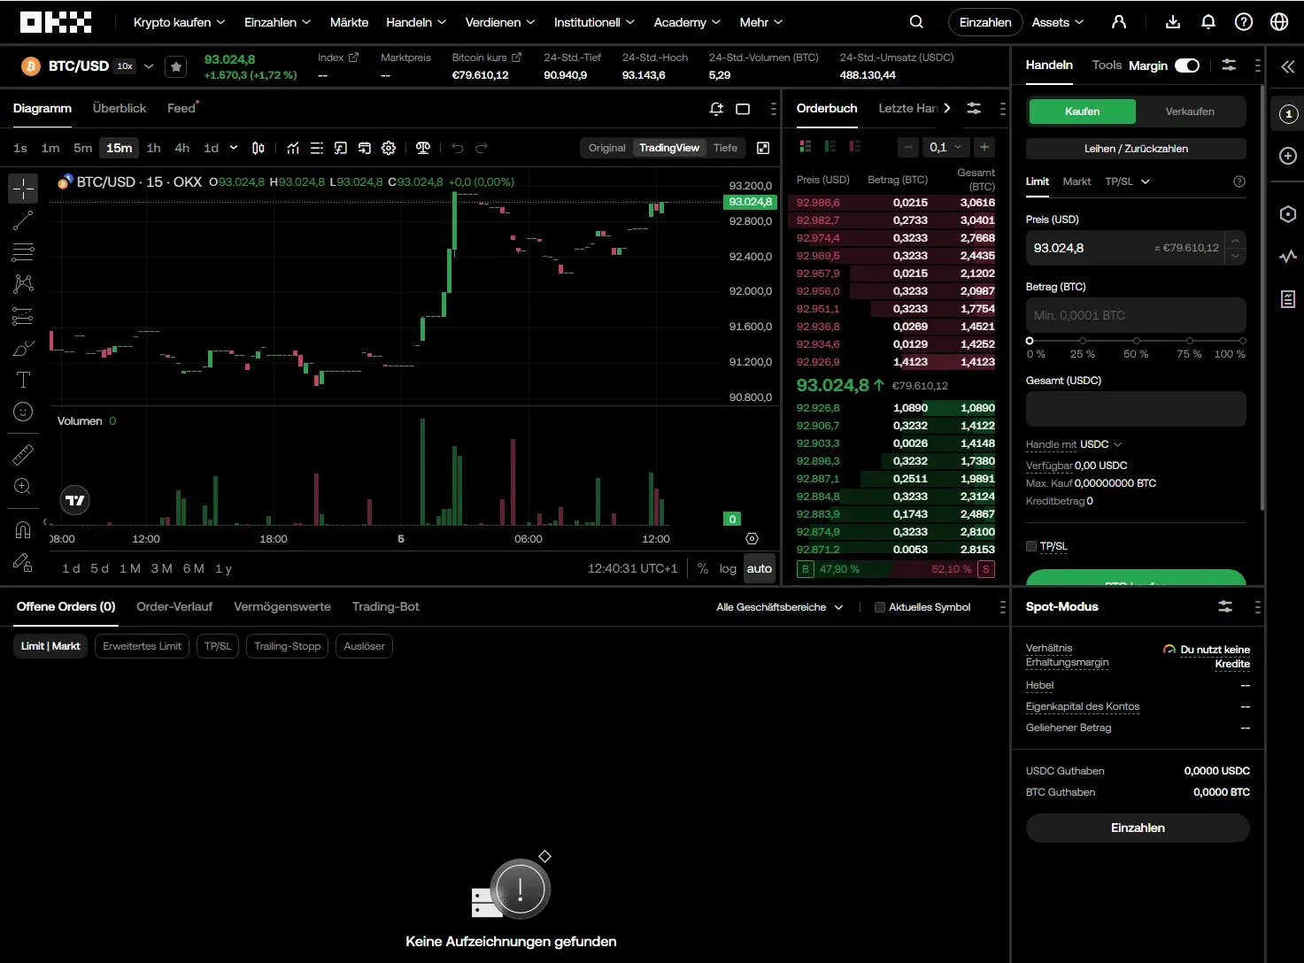
Task: Check the Aktuelles Symbol checkbox
Action: point(879,607)
